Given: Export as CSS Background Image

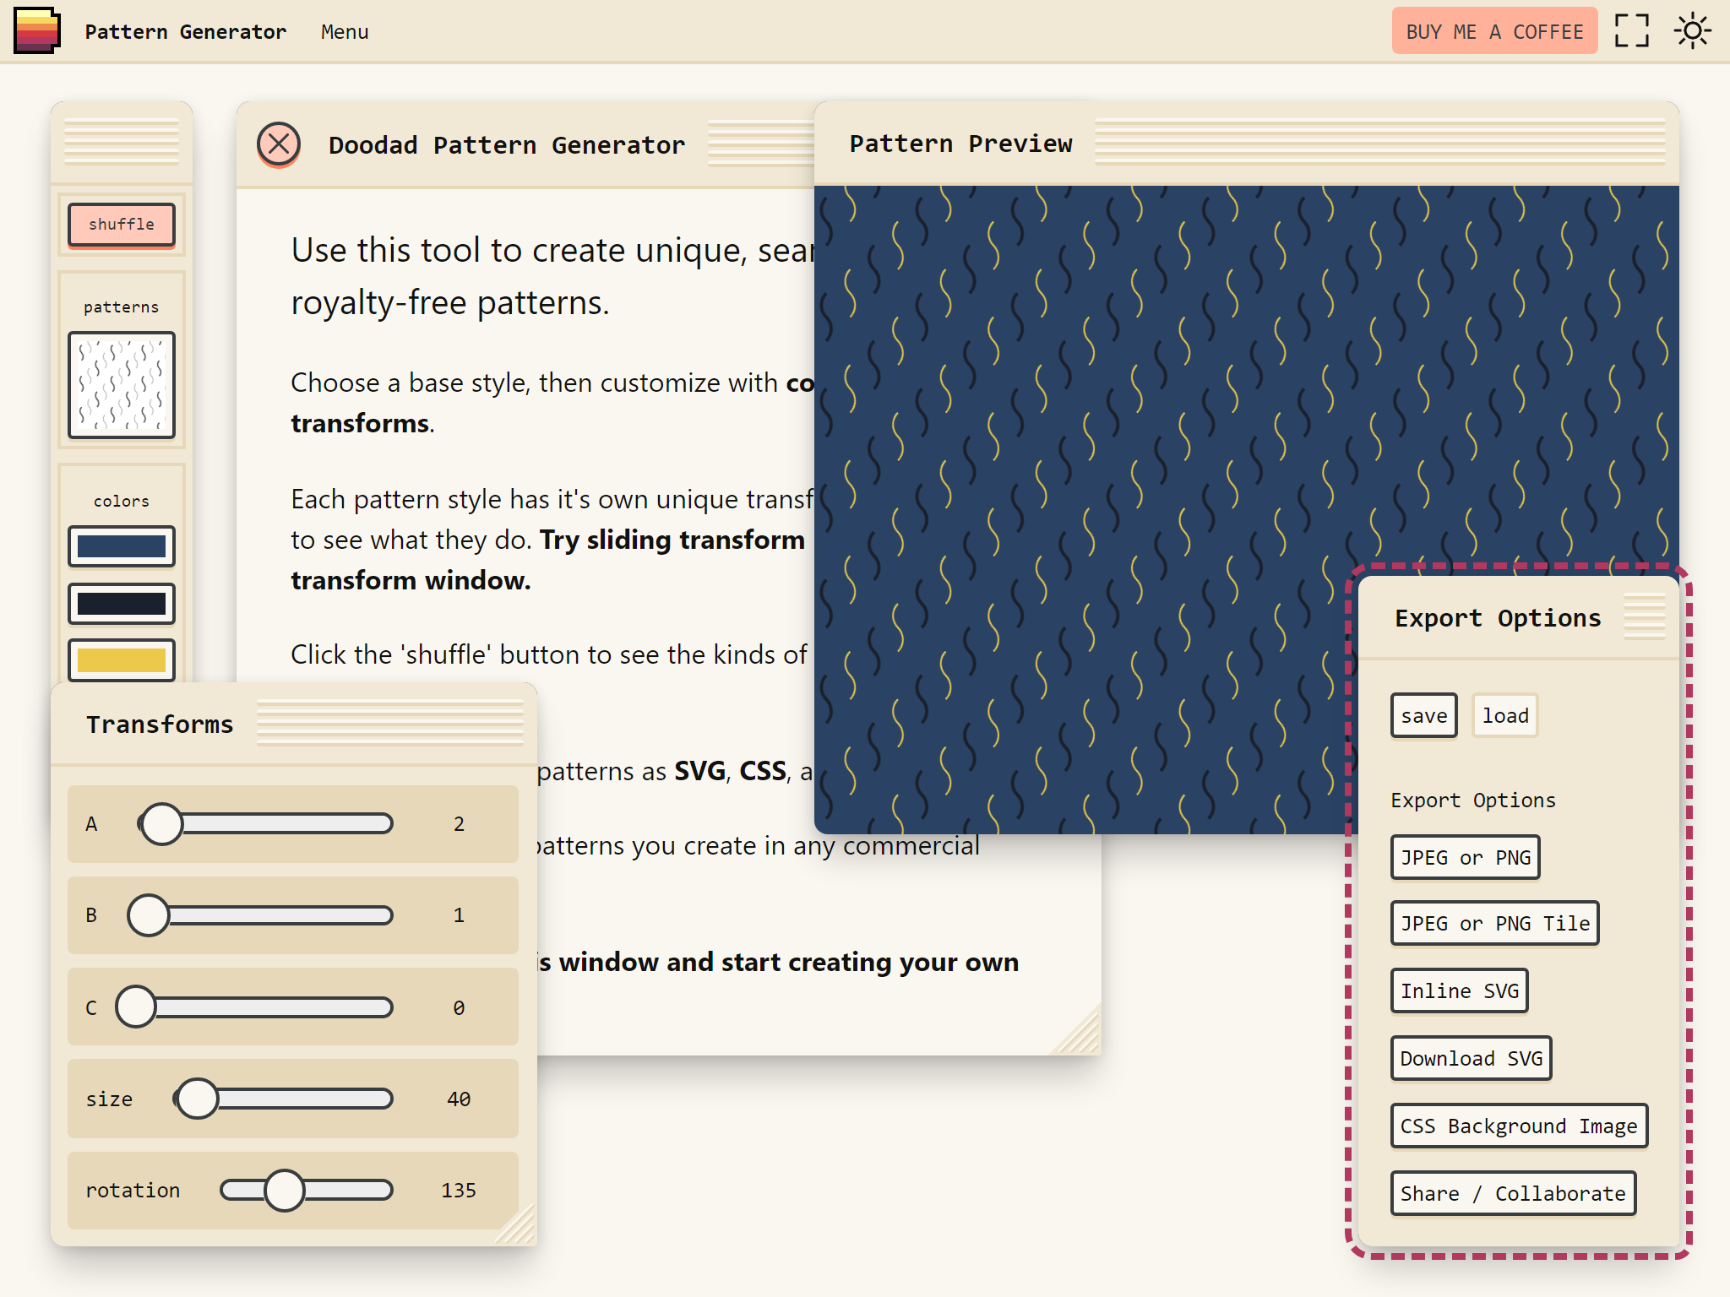Looking at the screenshot, I should click(x=1518, y=1126).
